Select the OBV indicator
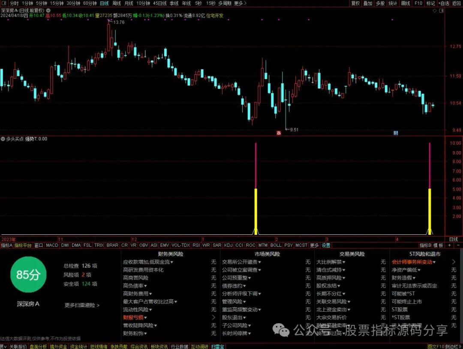This screenshot has height=349, width=463. [144, 245]
